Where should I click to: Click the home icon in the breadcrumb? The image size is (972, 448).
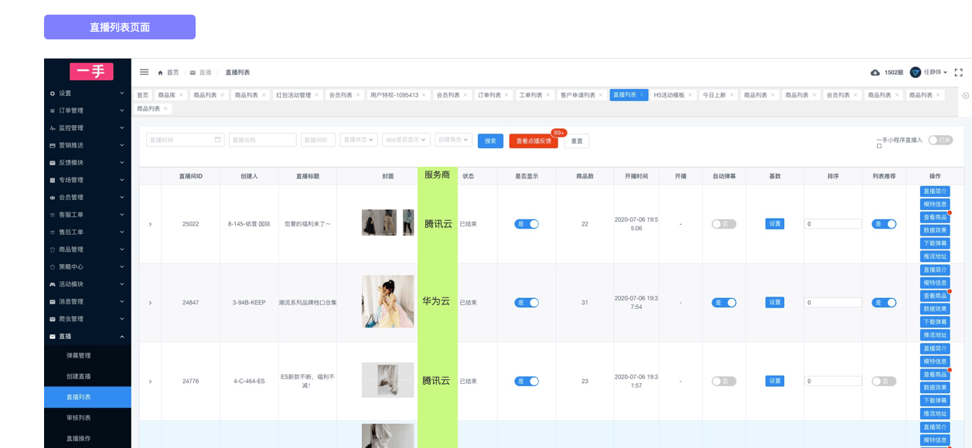click(x=160, y=73)
